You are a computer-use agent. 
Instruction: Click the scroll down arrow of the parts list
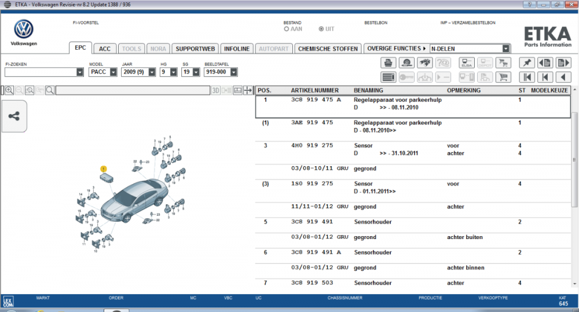(574, 284)
